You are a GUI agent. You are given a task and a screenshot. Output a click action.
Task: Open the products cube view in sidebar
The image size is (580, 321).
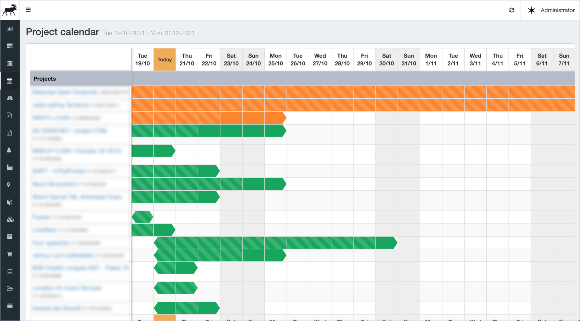pyautogui.click(x=10, y=202)
